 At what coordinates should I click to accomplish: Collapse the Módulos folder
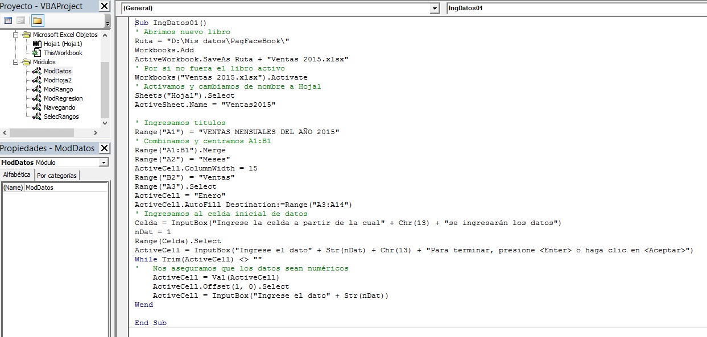16,62
